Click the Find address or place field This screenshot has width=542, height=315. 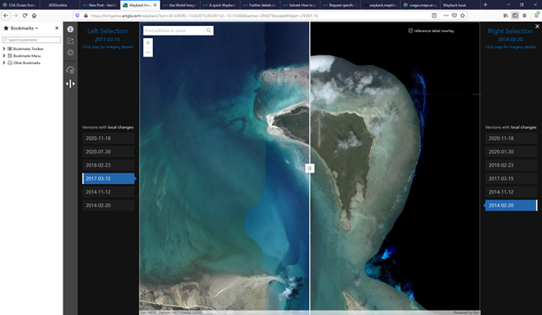pos(174,30)
